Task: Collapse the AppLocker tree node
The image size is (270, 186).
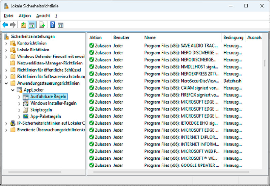Action: coord(13,90)
